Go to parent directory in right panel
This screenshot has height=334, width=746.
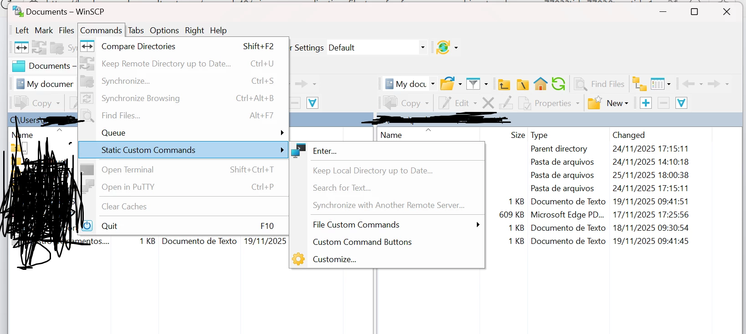point(504,84)
